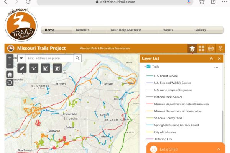This screenshot has width=230, height=153.
Task: Open browser more options menu
Action: click(225, 2)
